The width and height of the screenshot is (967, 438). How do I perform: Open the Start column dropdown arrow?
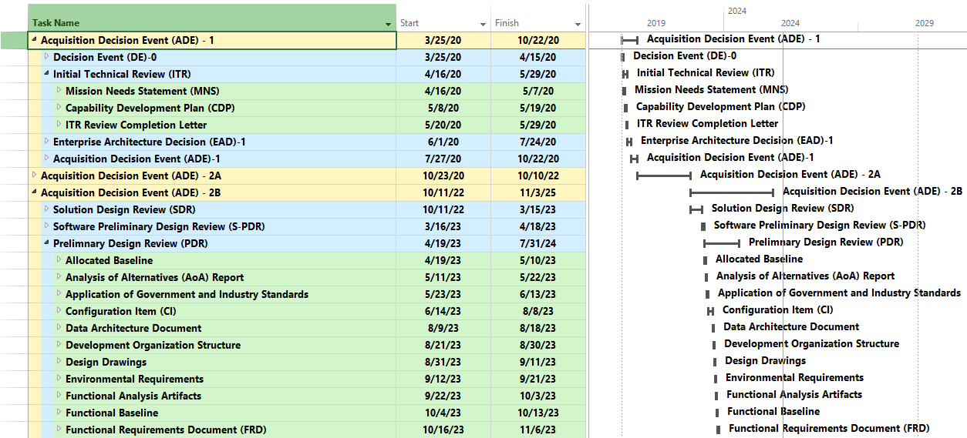(483, 25)
